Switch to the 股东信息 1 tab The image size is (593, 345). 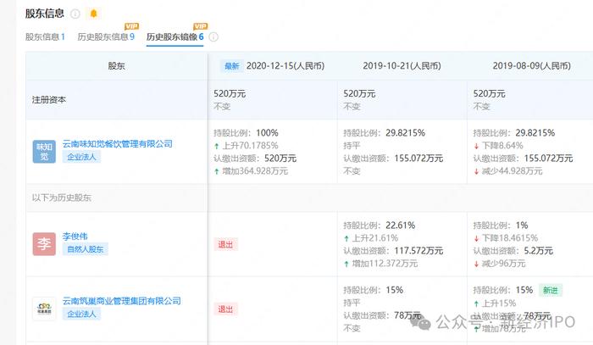[x=45, y=36]
